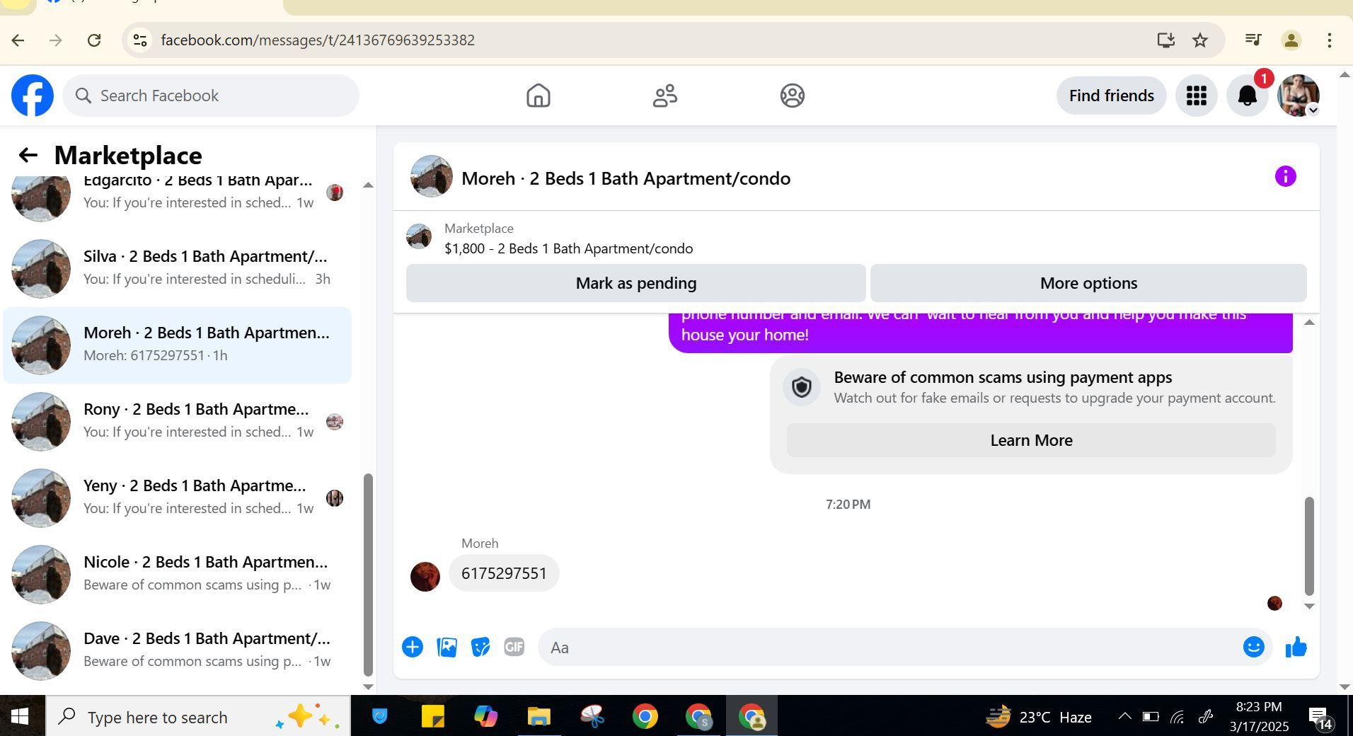Screen dimensions: 1353x736
Task: Click Mark as pending
Action: click(636, 283)
